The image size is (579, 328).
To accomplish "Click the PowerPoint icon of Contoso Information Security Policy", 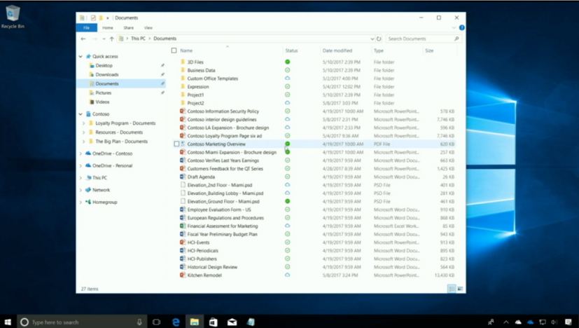I will [x=183, y=111].
